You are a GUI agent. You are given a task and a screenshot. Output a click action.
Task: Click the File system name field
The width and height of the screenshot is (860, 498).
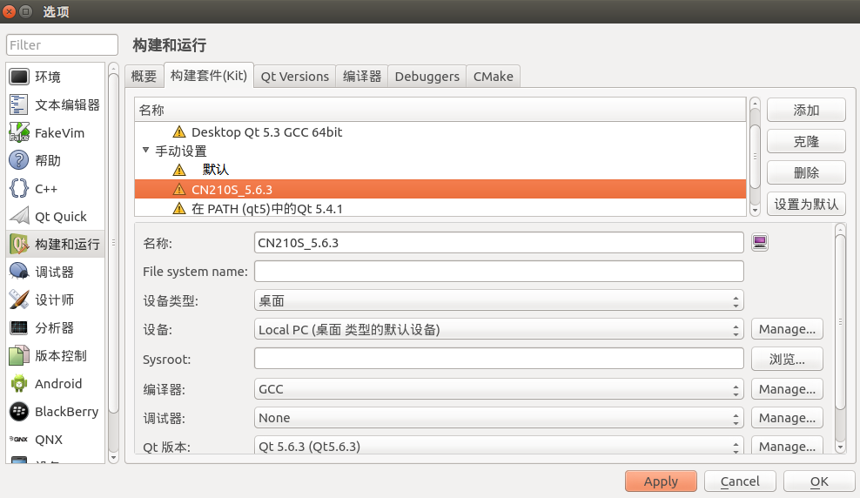pyautogui.click(x=499, y=272)
